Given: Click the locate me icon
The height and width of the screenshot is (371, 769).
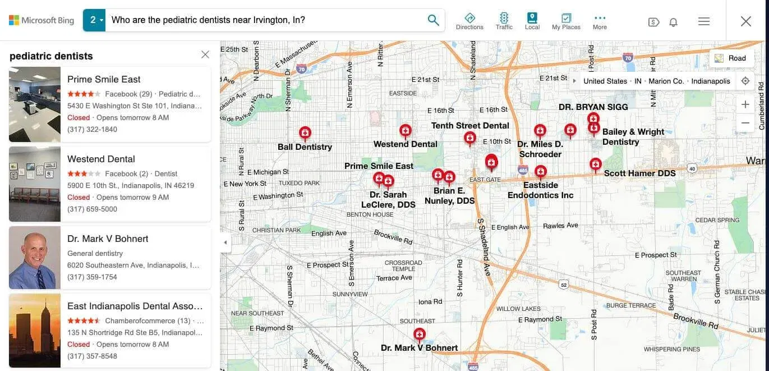Looking at the screenshot, I should 745,81.
